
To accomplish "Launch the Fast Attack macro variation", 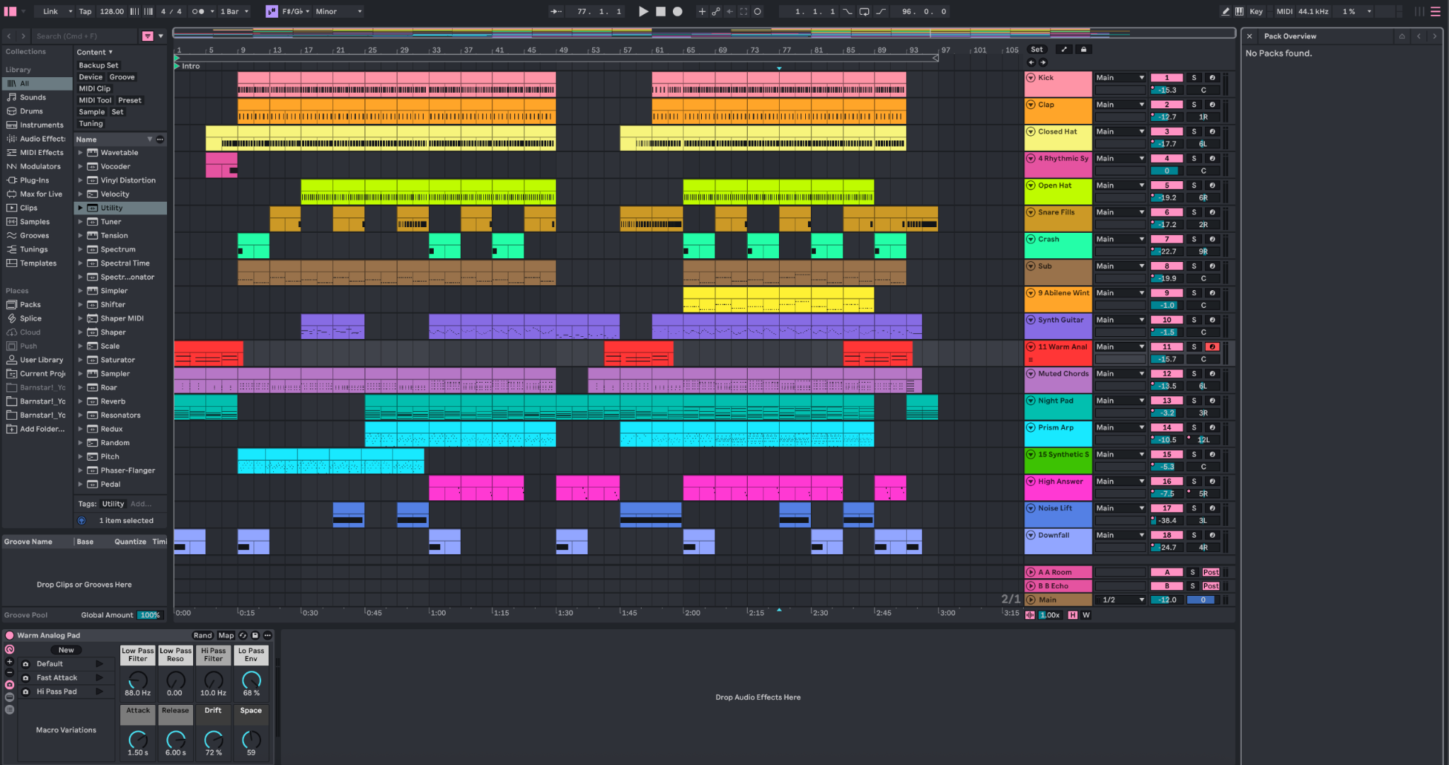I will coord(100,678).
